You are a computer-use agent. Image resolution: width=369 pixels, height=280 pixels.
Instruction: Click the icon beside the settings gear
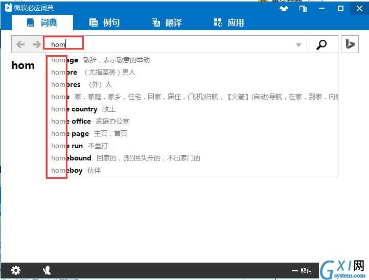(47, 270)
